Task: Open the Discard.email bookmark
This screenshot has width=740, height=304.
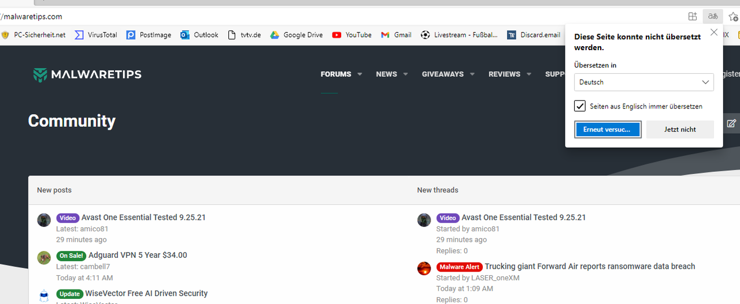Action: [x=534, y=35]
